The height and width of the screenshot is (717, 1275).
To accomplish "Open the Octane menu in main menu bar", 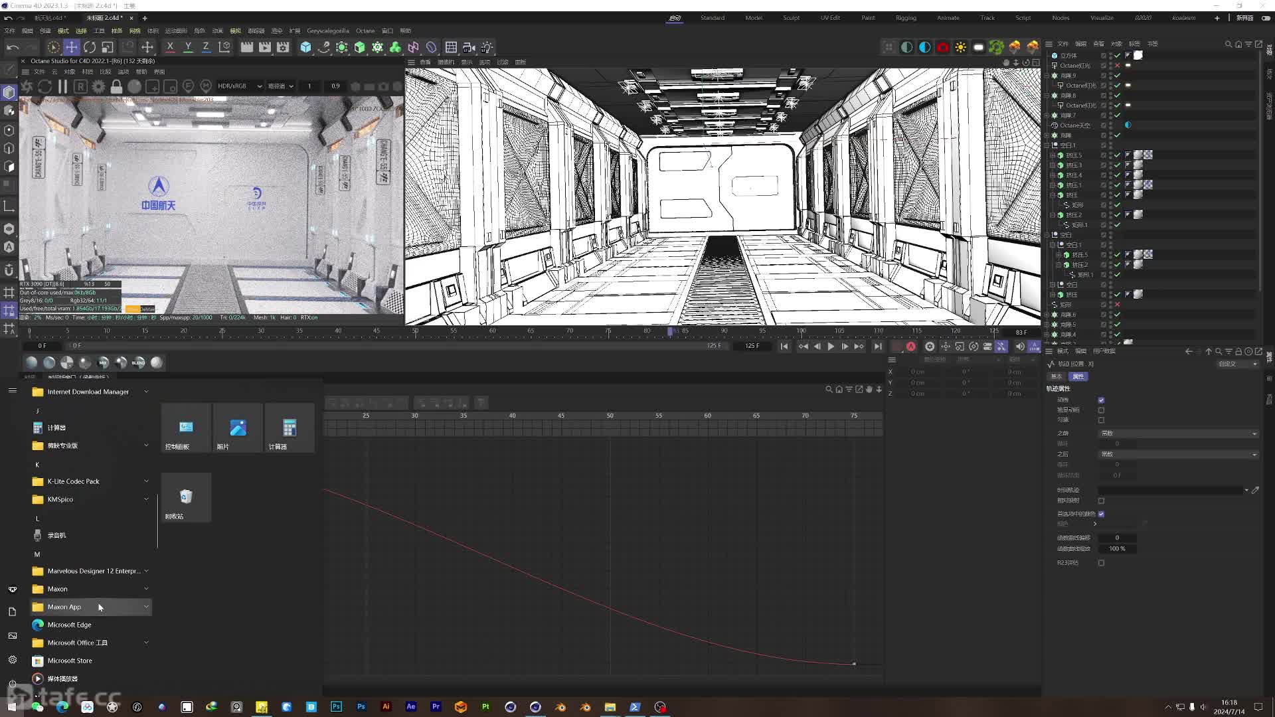I will (365, 31).
